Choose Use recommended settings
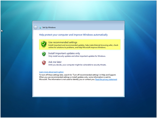Viewport: 157px width, 118px height. [80, 45]
